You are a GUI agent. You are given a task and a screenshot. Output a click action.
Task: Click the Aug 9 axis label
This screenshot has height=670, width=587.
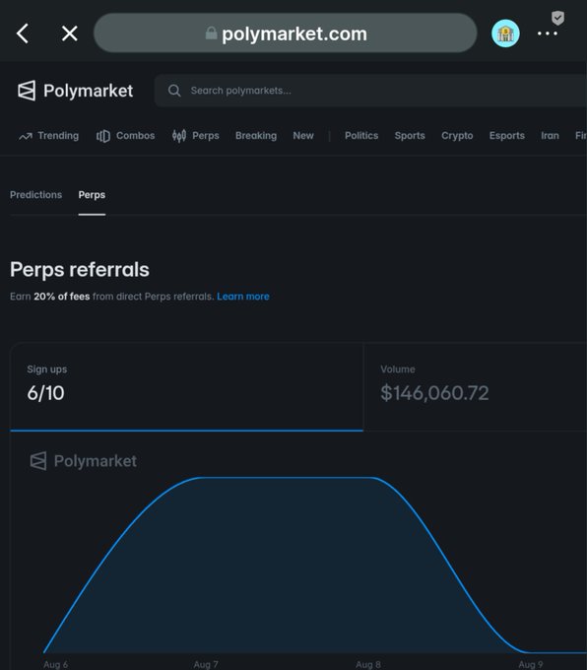coord(531,665)
